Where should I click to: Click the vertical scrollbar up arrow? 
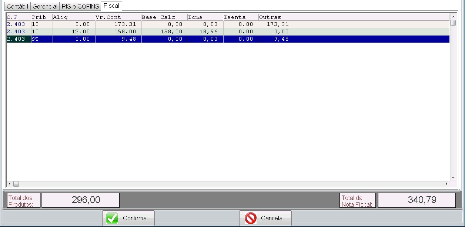[453, 17]
